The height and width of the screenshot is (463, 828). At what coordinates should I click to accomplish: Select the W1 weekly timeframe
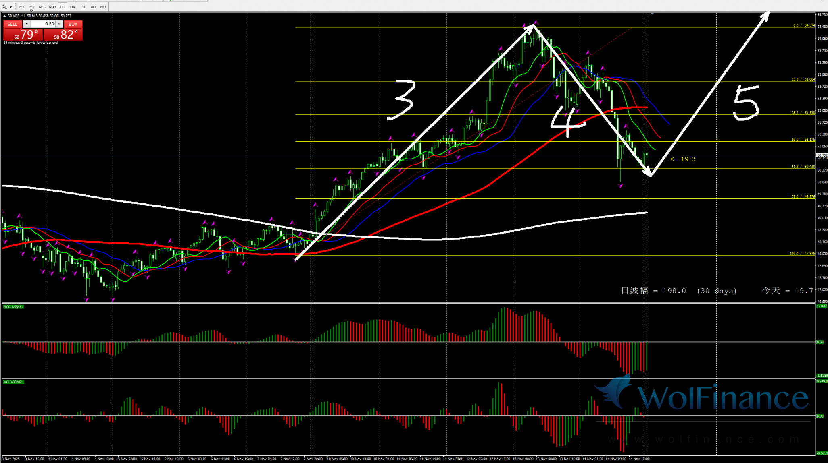click(93, 7)
